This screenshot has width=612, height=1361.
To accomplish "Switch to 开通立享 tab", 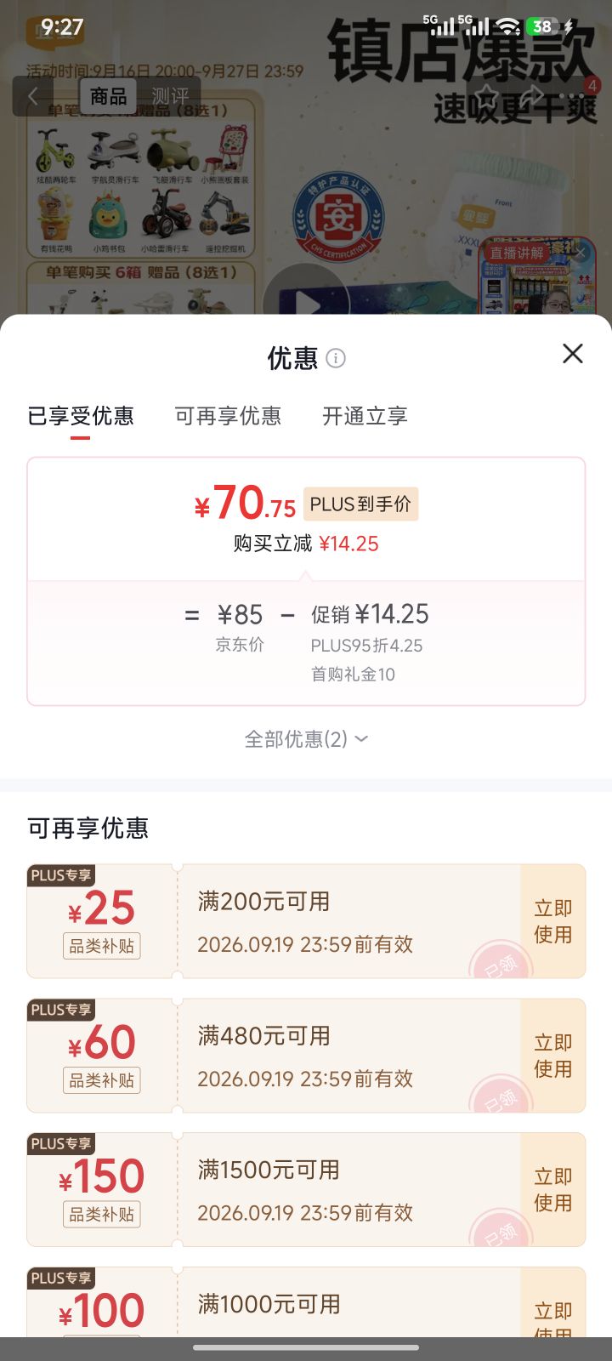I will 365,416.
